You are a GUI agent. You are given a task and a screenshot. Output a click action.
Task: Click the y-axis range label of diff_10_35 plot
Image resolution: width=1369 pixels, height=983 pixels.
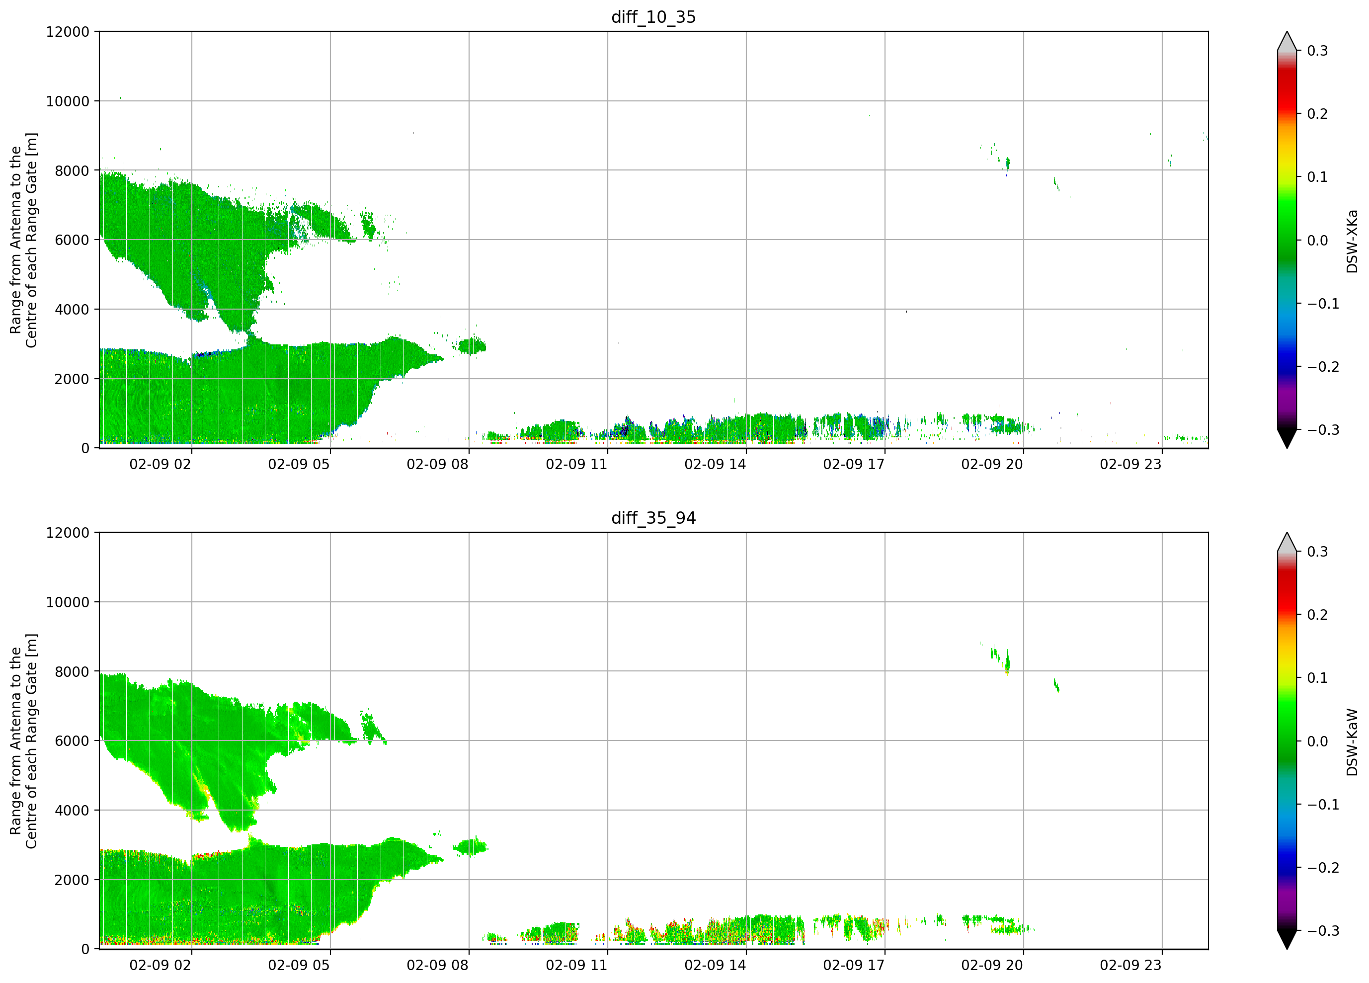tap(23, 240)
